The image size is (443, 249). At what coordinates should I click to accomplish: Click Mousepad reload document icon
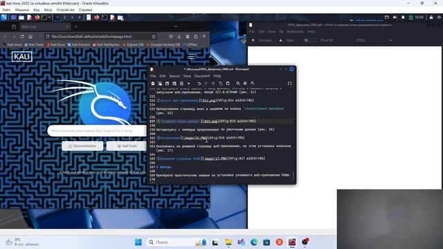tap(181, 83)
